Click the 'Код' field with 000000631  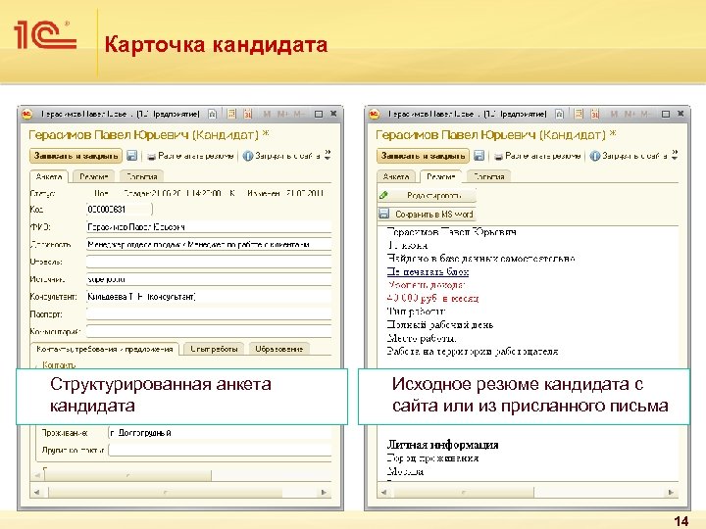pos(120,210)
